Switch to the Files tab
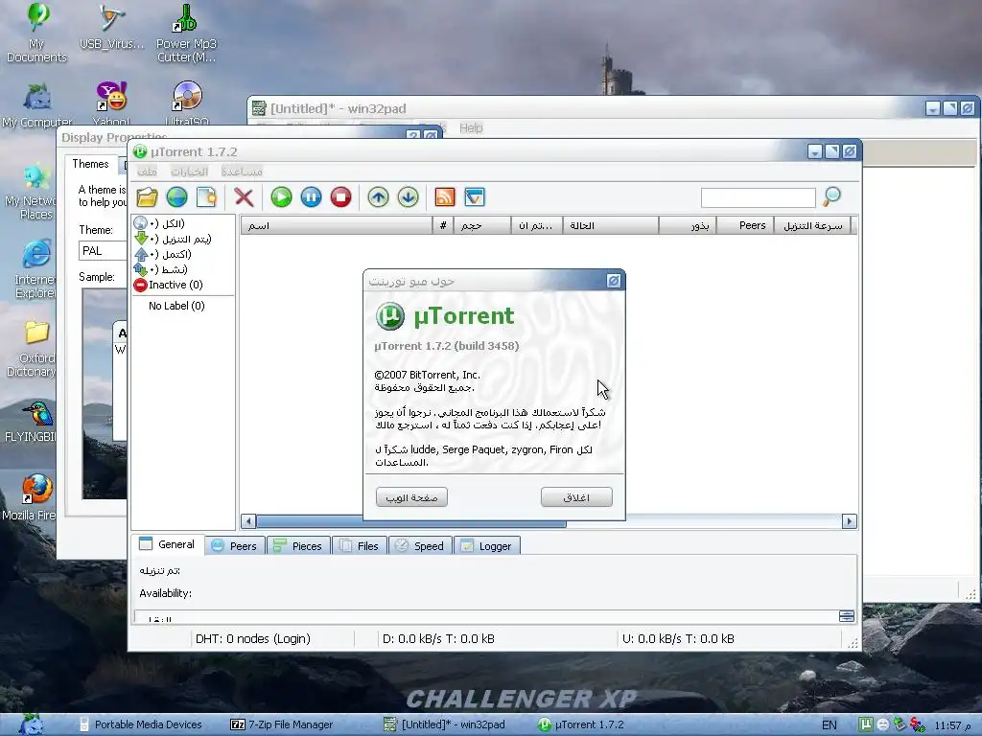Screen dimensions: 982x736 coord(360,545)
